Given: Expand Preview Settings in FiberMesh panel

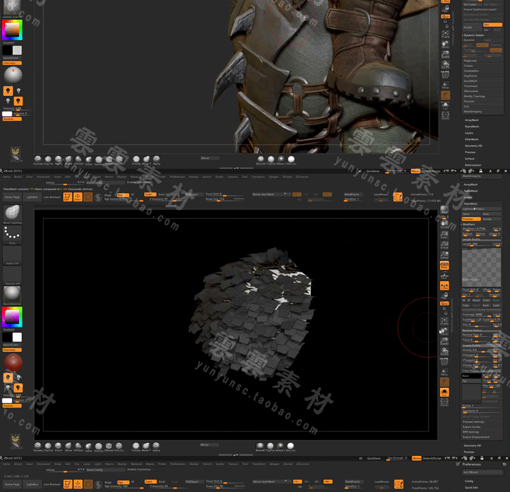Looking at the screenshot, I should [473, 422].
